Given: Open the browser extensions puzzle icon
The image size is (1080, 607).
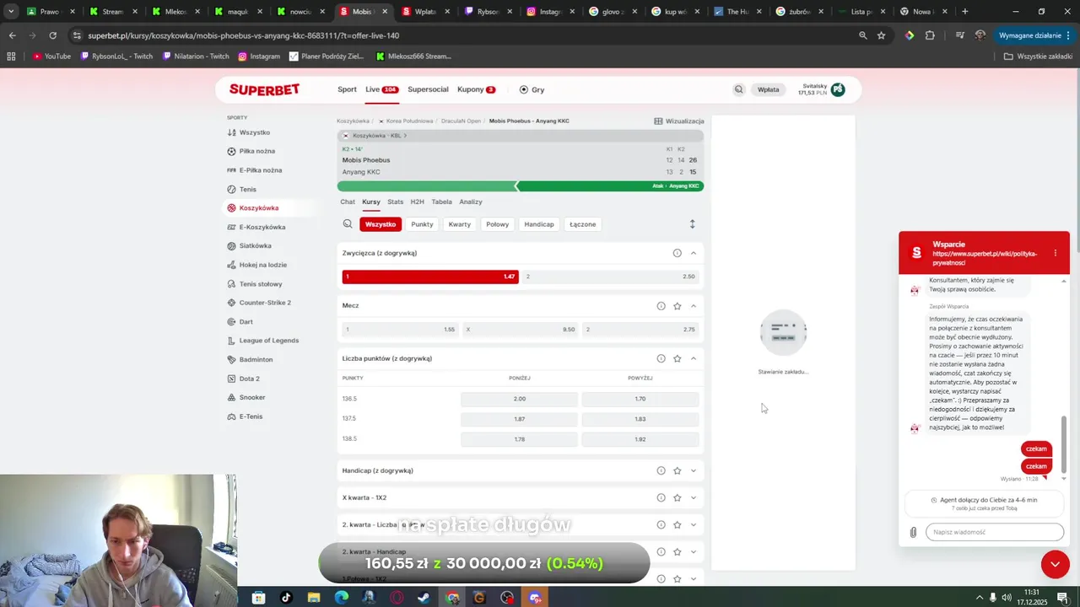Looking at the screenshot, I should [930, 35].
